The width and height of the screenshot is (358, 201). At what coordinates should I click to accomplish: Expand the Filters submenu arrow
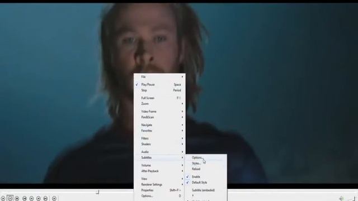click(x=182, y=138)
